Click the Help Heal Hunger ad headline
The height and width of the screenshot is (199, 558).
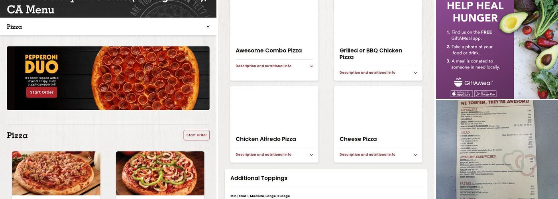(x=475, y=12)
